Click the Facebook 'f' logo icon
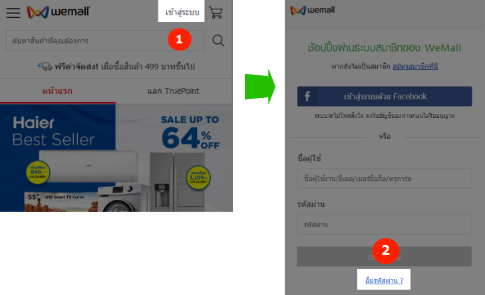This screenshot has height=295, width=485. pyautogui.click(x=307, y=97)
